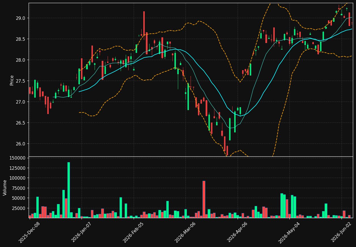Click the 28.0 price tick label
Image resolution: width=356 pixels, height=247 pixels.
[21, 60]
